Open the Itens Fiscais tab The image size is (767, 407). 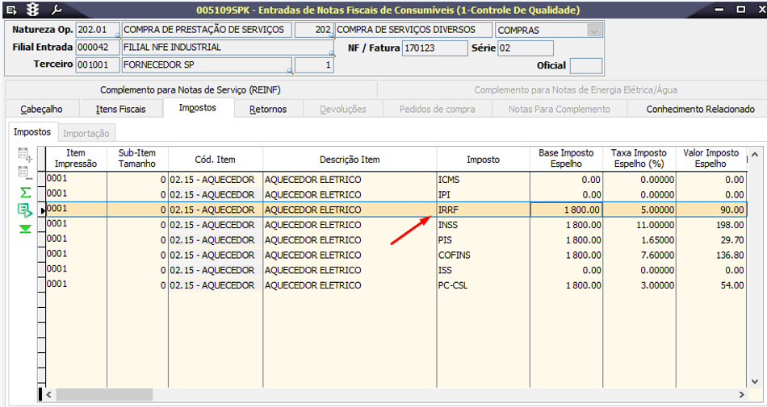coord(123,109)
